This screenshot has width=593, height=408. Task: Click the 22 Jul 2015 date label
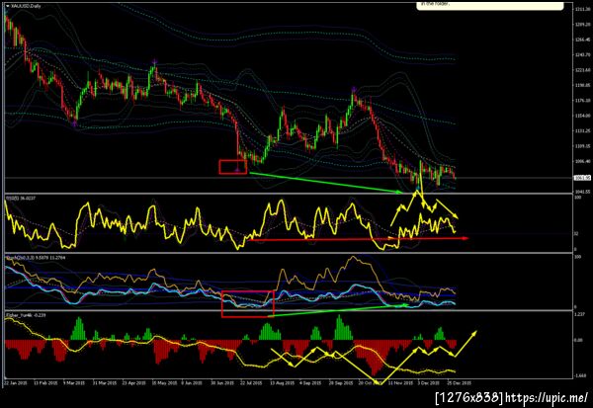pyautogui.click(x=251, y=382)
